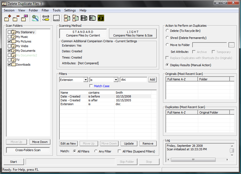Click the Cross-Folders Scan button

tap(28, 150)
